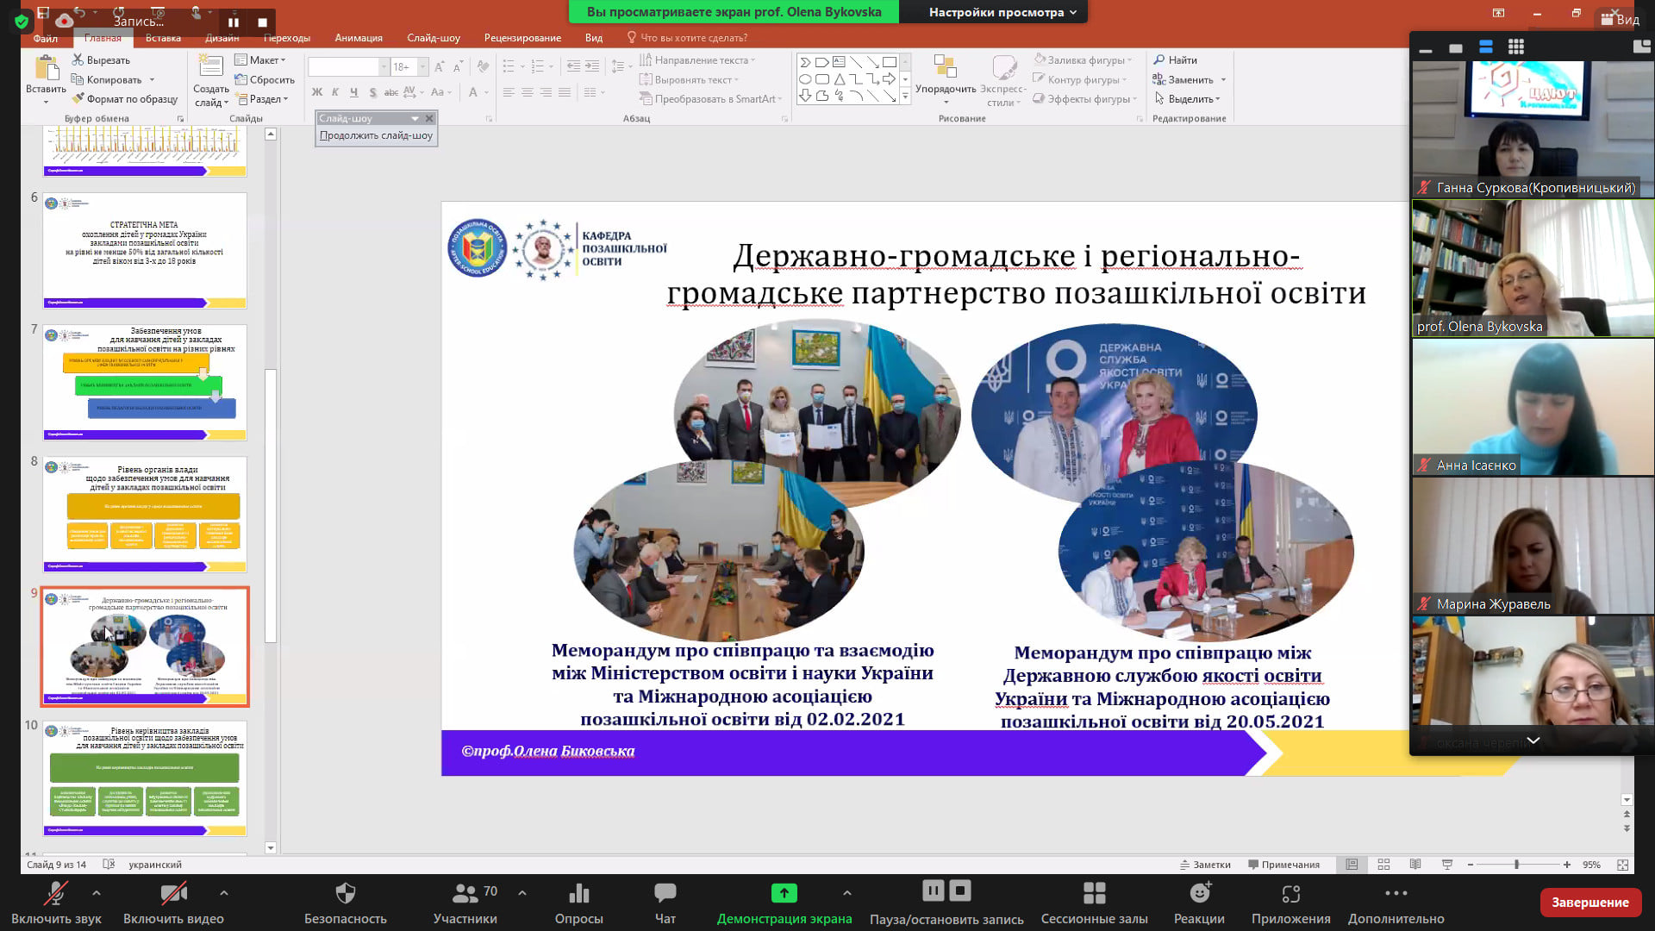Pause the recording in the title bar
The image size is (1655, 931).
[x=233, y=22]
